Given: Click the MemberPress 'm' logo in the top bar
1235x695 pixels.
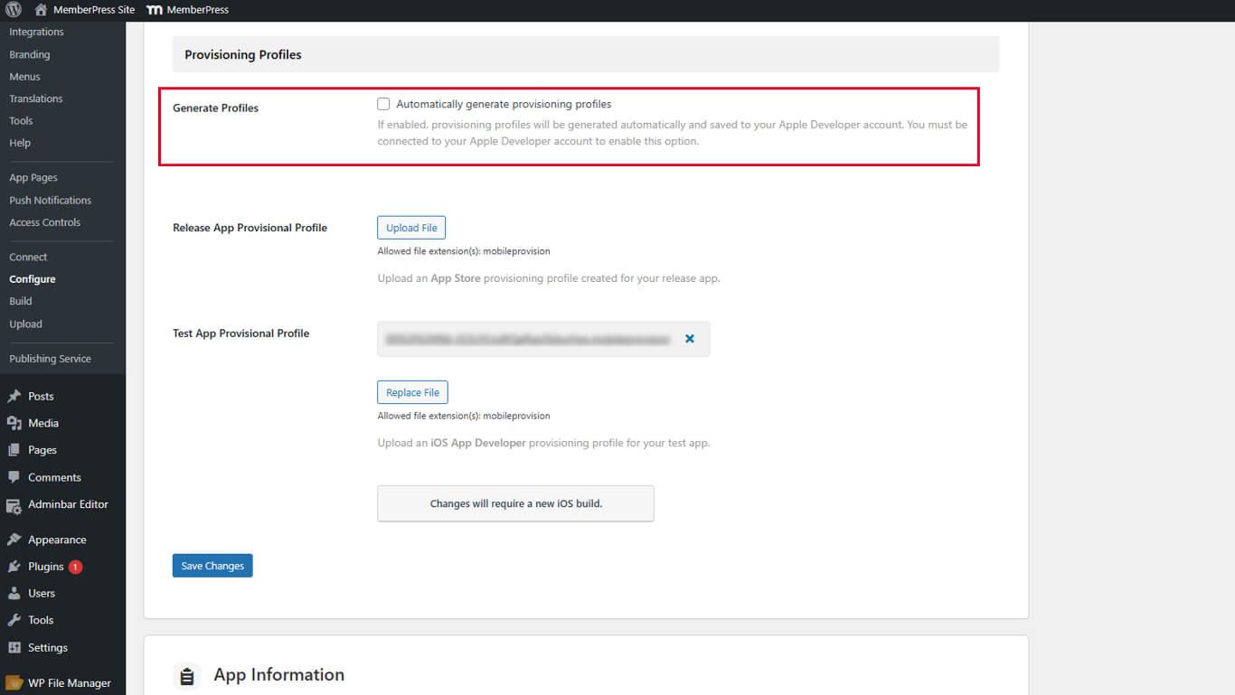Looking at the screenshot, I should 154,10.
